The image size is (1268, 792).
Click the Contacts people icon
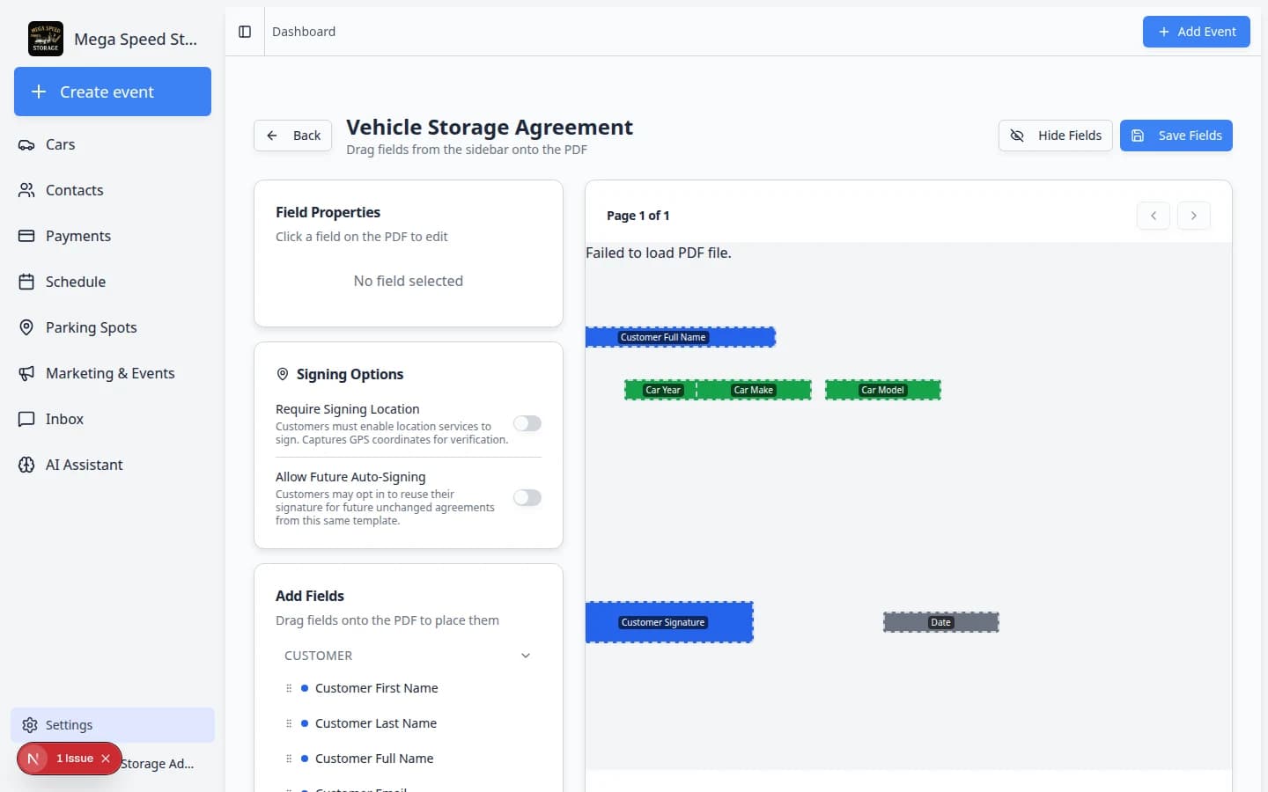tap(26, 190)
